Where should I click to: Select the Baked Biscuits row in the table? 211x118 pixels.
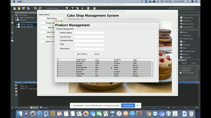(x=104, y=68)
